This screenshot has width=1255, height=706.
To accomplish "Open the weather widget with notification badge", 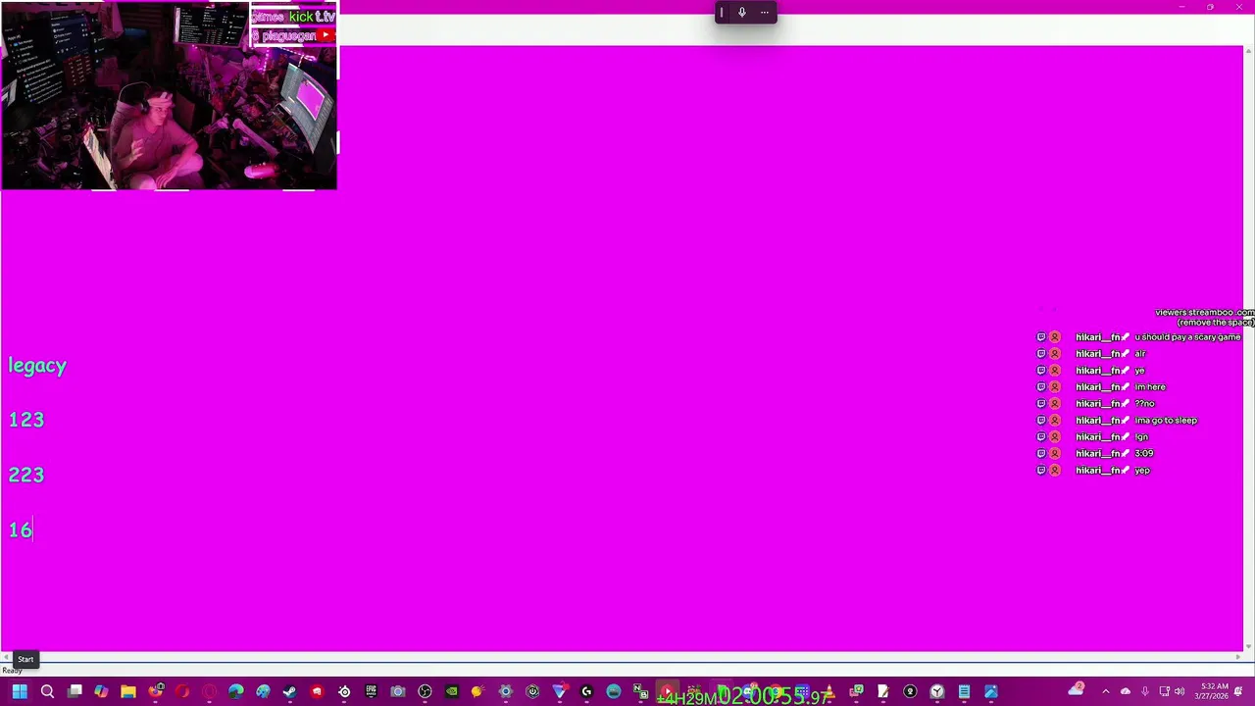I will point(1077,689).
